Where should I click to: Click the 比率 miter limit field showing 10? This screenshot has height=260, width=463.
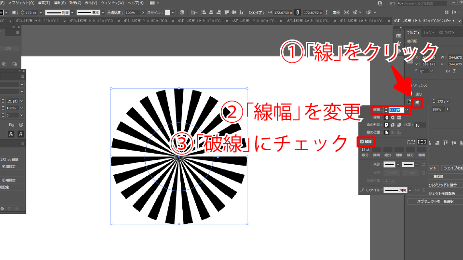(420, 125)
